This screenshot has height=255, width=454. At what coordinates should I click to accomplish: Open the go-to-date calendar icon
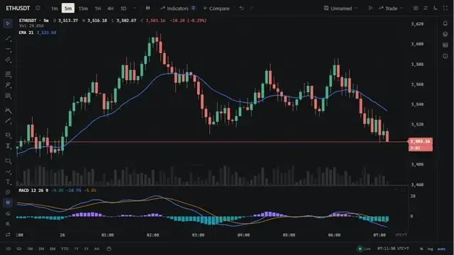point(109,249)
